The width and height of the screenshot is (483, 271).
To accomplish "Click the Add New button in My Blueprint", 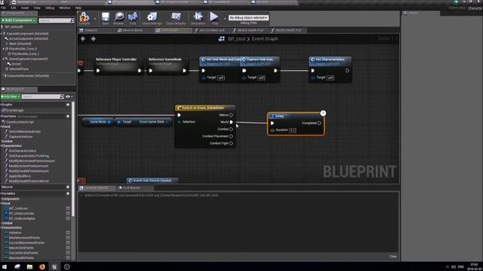I will (11, 96).
